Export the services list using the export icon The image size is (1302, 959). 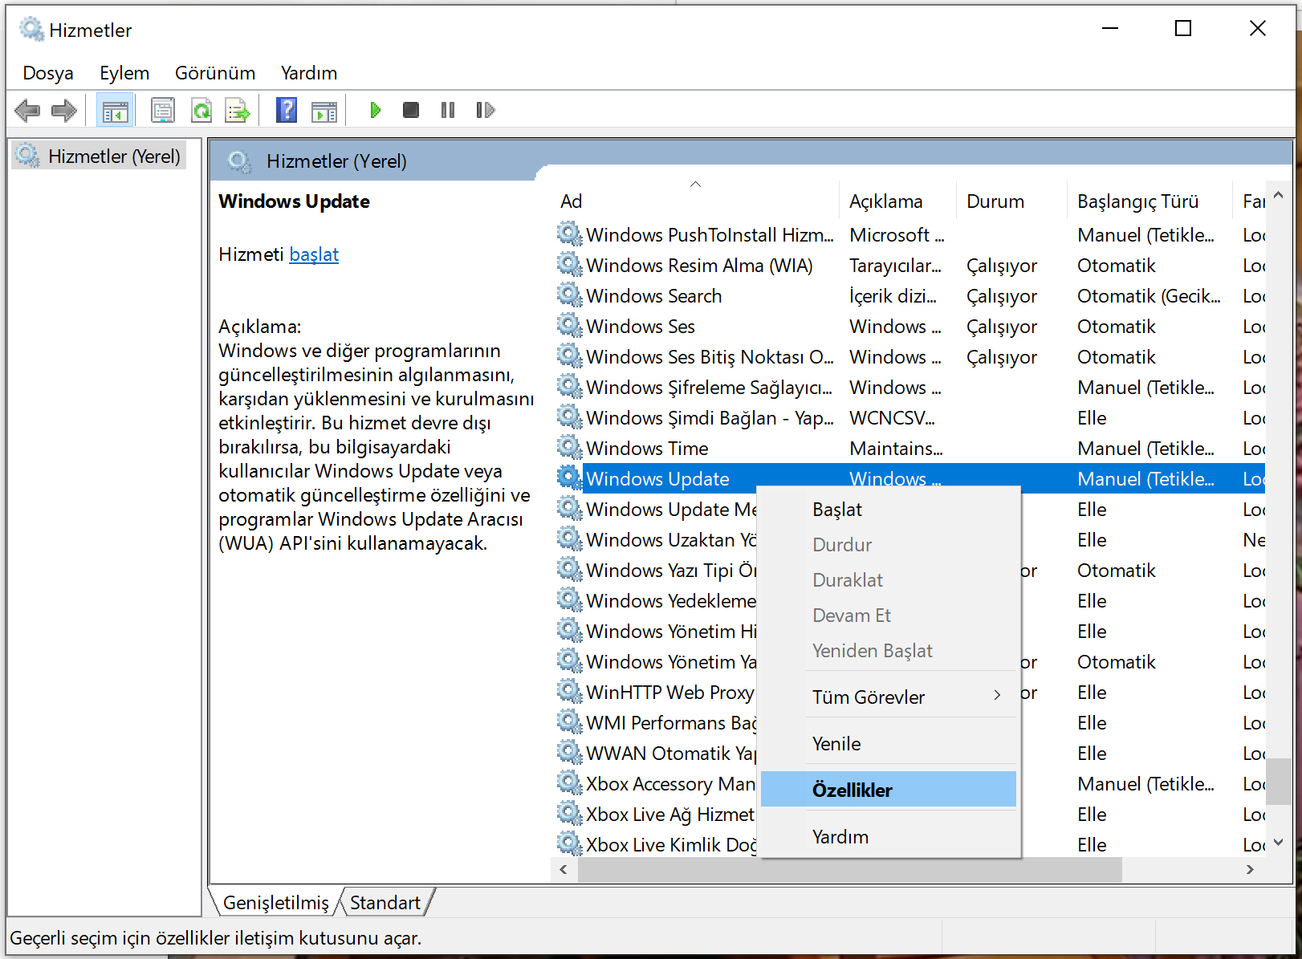pos(238,110)
